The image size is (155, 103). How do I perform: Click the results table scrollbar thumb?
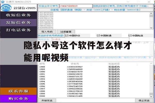tap(151, 94)
